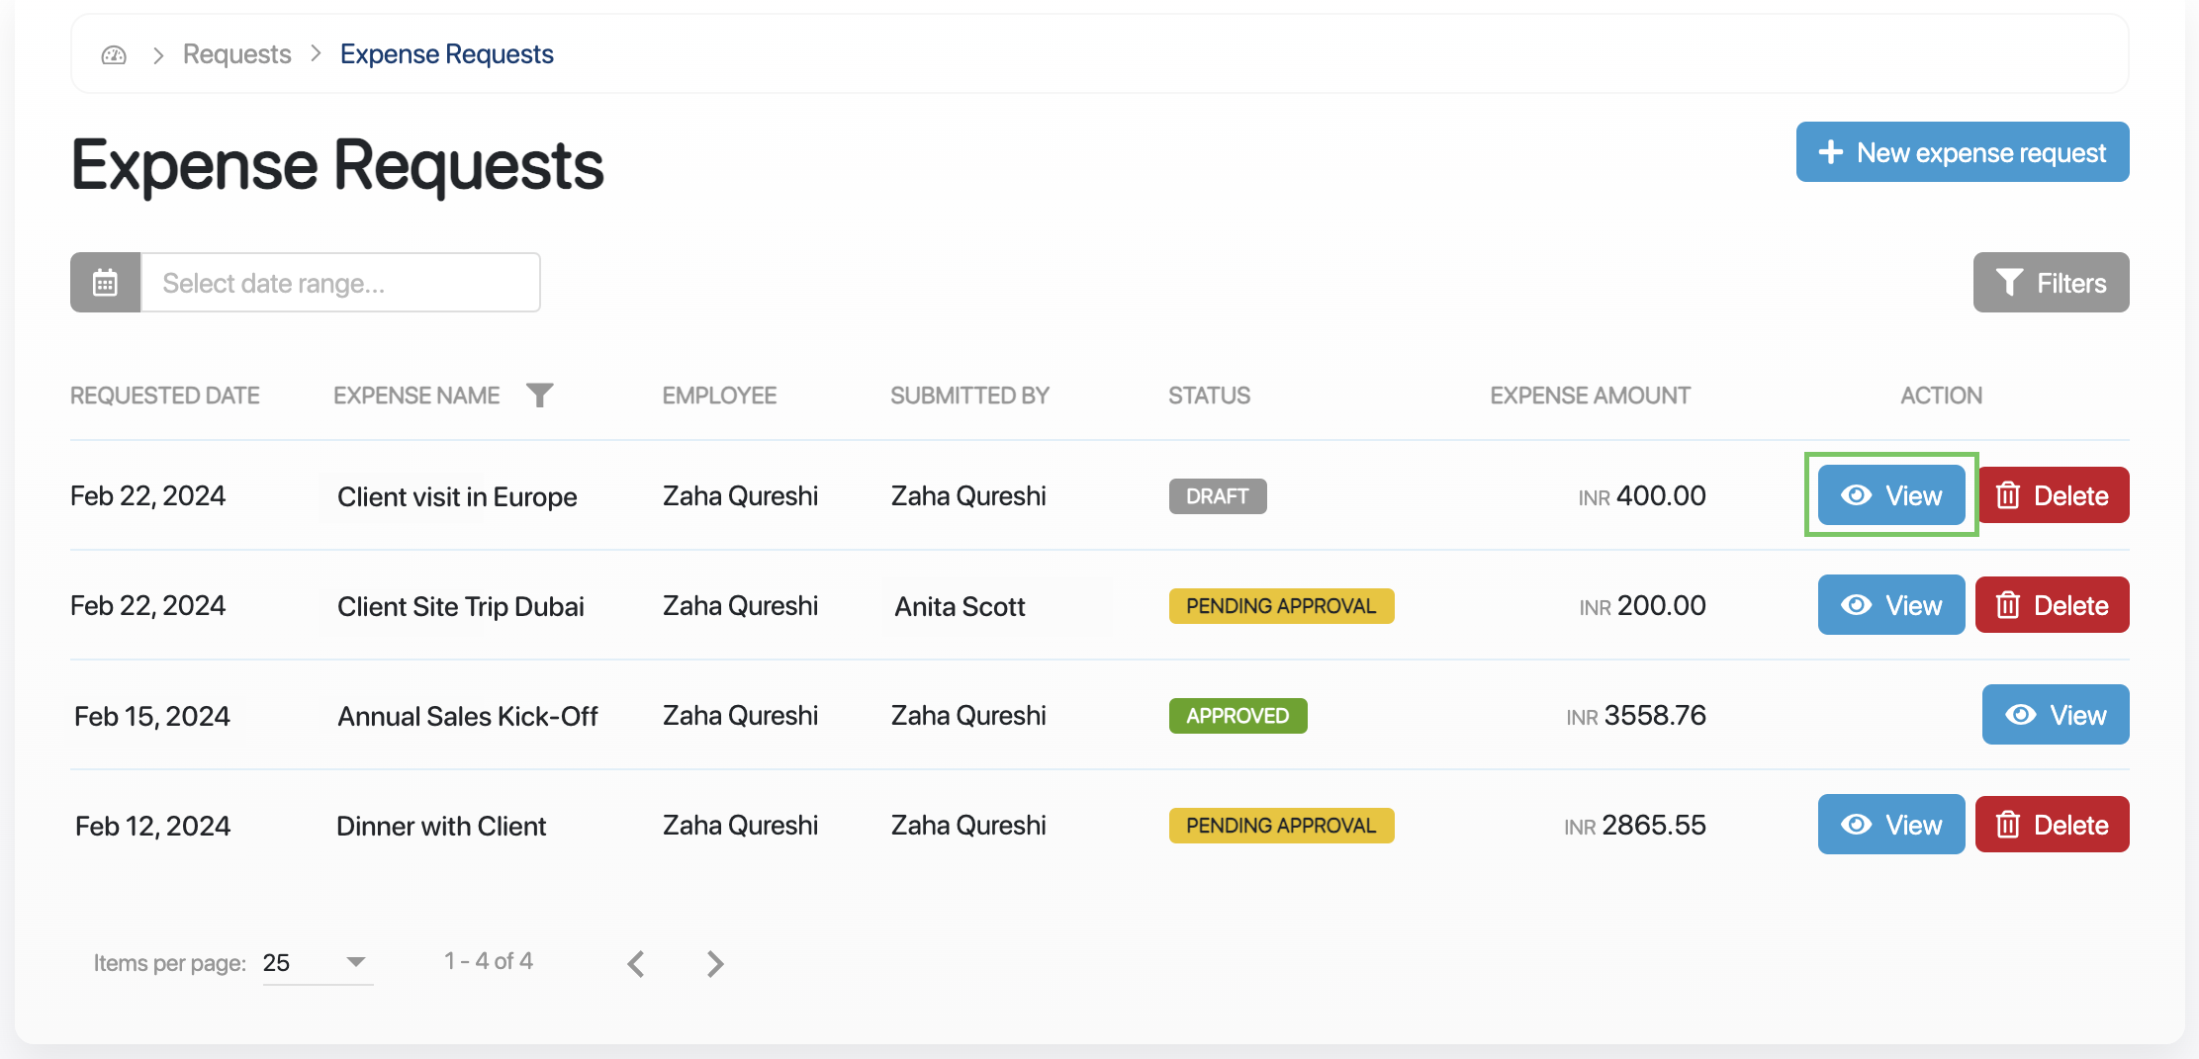
Task: Delete the Client visit in Europe request
Action: coord(2053,495)
